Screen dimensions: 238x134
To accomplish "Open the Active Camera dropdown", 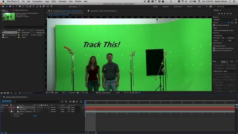I will pos(107,93).
